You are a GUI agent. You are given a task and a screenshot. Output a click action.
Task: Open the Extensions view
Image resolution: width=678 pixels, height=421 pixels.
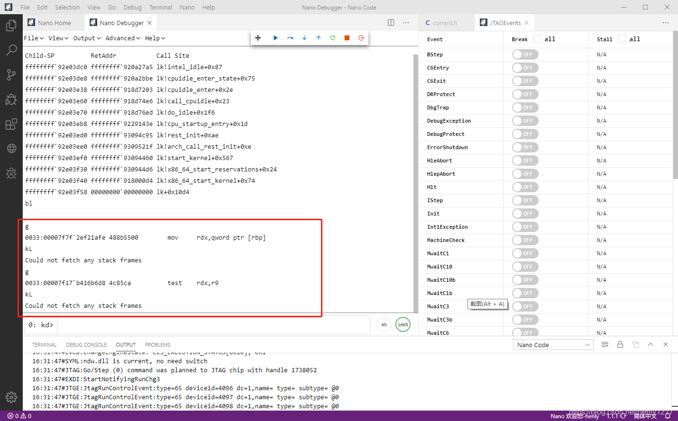pyautogui.click(x=11, y=124)
